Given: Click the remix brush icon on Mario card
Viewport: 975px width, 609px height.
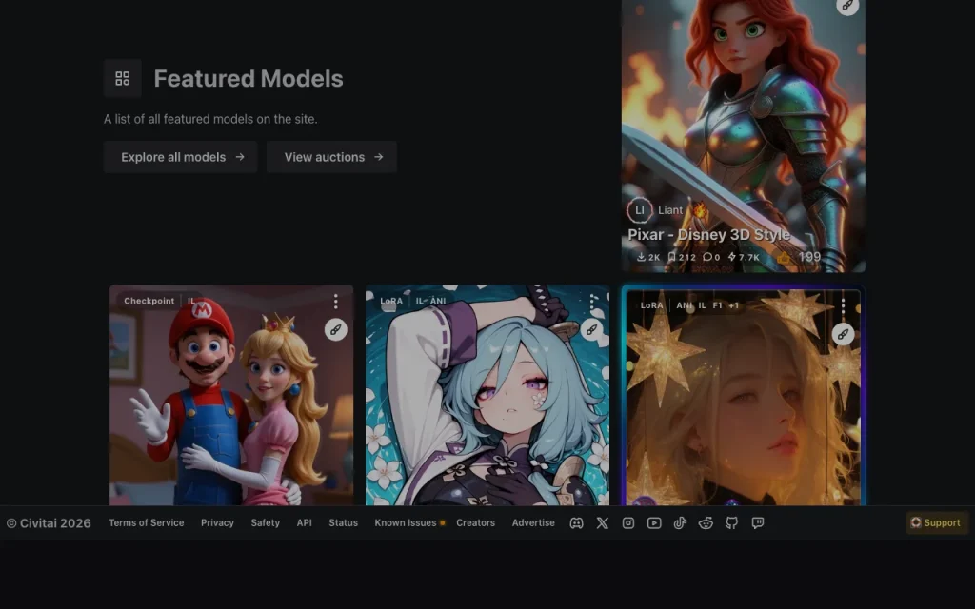Looking at the screenshot, I should coord(336,329).
